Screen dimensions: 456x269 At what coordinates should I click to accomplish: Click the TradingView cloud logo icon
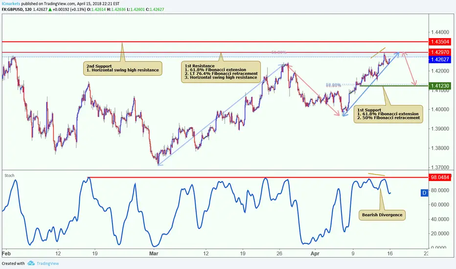click(x=31, y=263)
